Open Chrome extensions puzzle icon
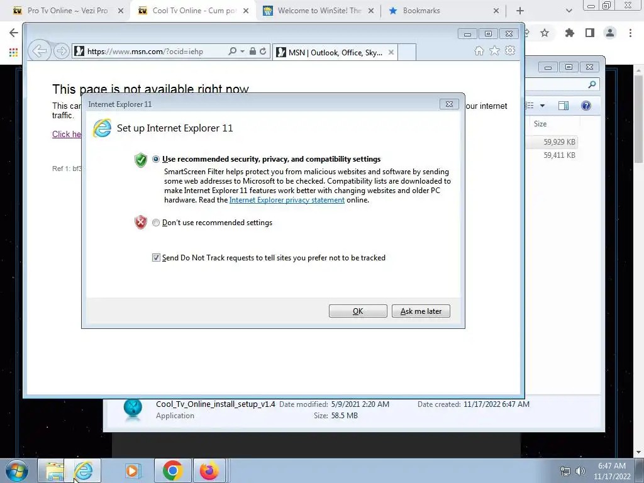 569,33
